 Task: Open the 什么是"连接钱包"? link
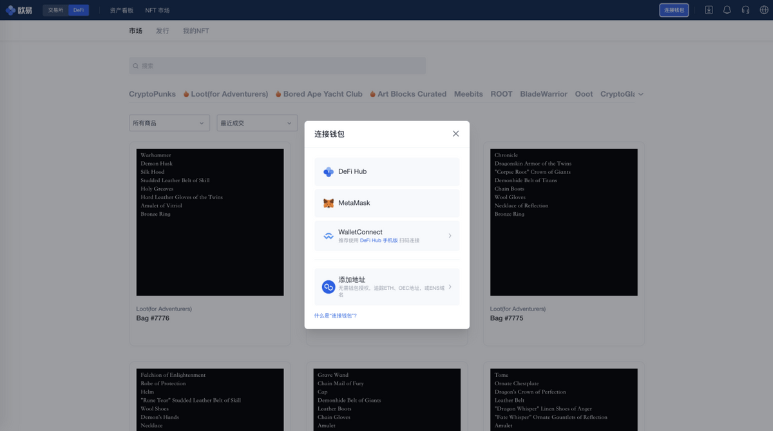tap(336, 316)
